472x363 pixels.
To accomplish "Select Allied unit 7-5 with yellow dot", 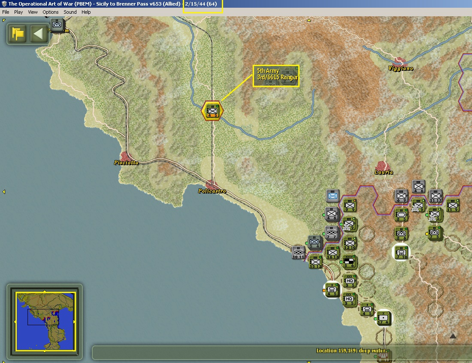I will tap(435, 233).
